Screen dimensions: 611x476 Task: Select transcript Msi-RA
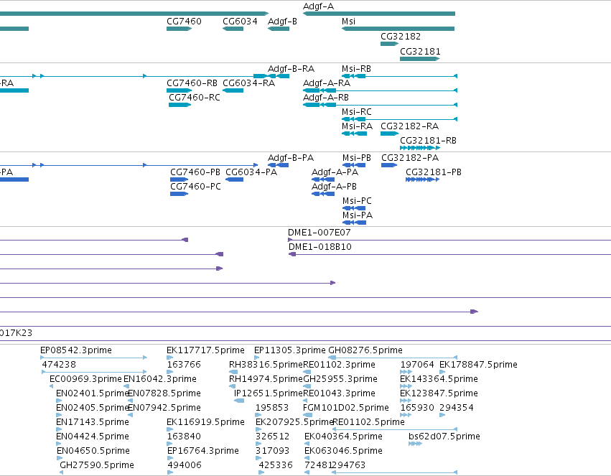coord(357,126)
